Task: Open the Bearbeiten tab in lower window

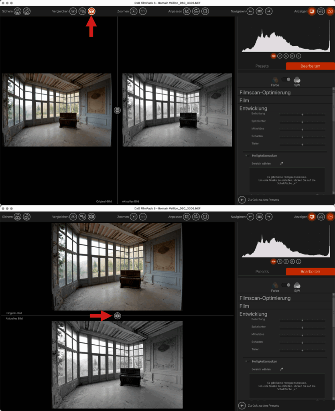Action: coord(310,272)
